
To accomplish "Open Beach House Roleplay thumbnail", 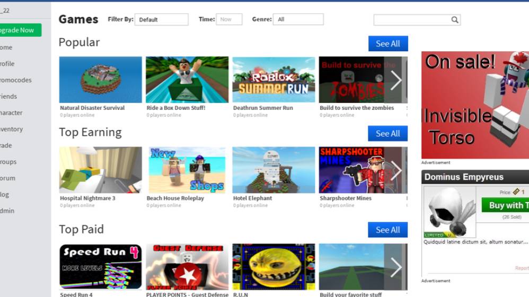I will (187, 170).
